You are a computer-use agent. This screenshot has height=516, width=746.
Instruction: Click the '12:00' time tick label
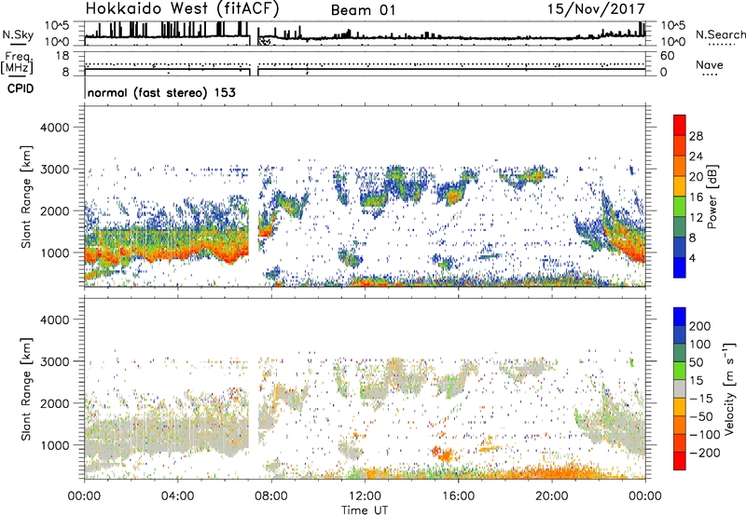tap(365, 496)
